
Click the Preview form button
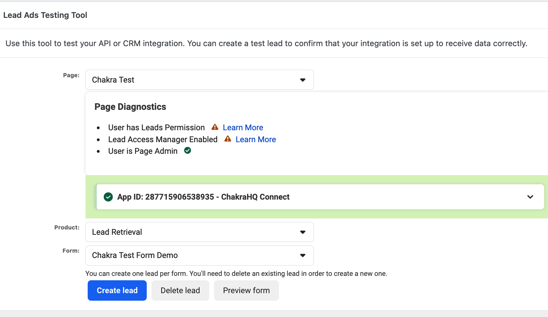coord(246,290)
